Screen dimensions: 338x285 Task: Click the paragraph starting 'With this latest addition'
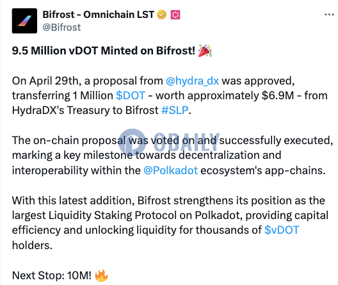tap(170, 223)
